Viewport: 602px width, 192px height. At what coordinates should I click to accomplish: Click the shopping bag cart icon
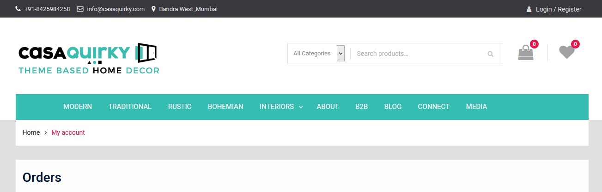coord(526,53)
